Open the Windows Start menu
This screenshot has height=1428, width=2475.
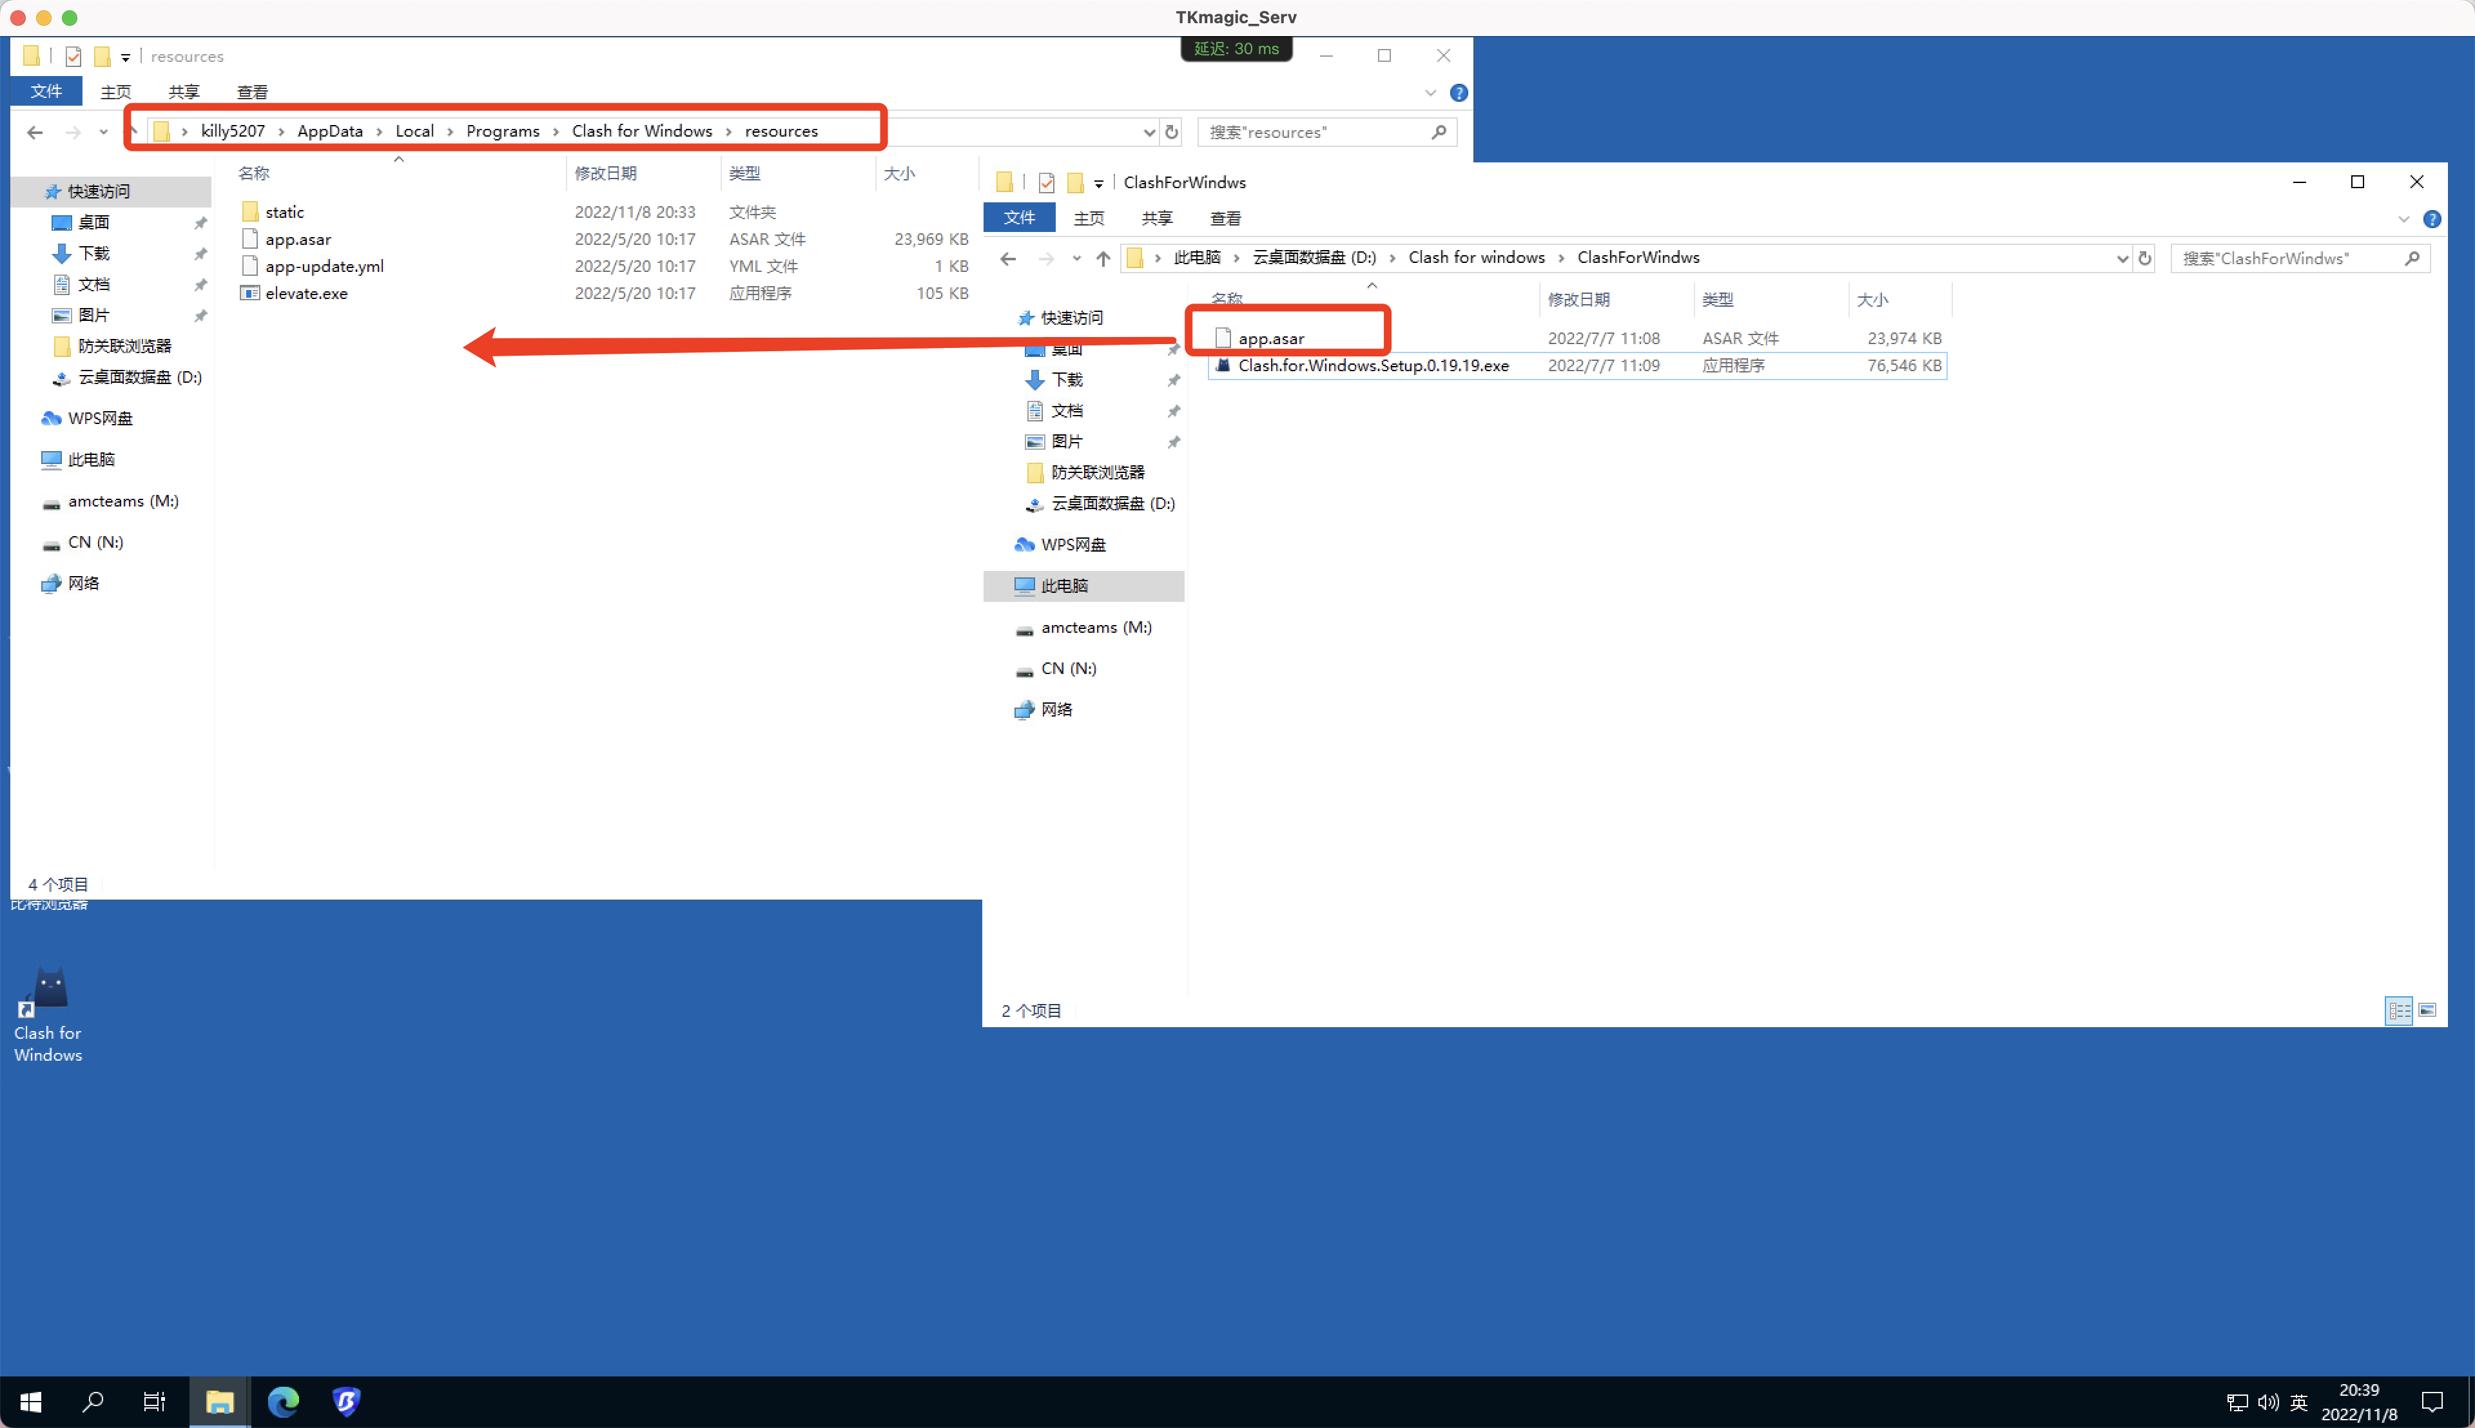click(x=30, y=1402)
